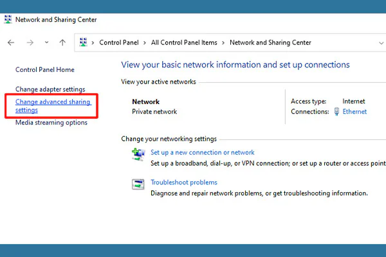The width and height of the screenshot is (386, 257).
Task: Select Network and Sharing Center breadcrumb
Action: 270,42
